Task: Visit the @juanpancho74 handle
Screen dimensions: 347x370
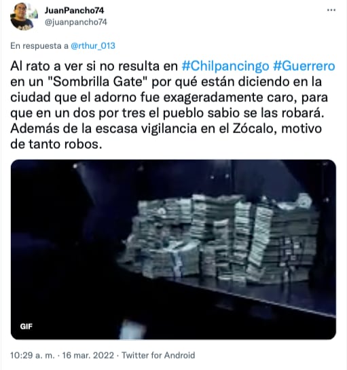Action: click(76, 22)
